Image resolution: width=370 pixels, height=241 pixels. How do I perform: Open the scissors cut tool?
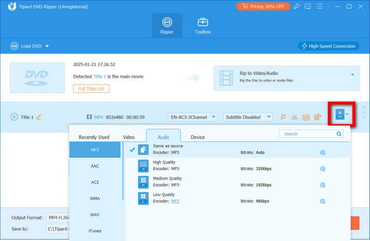(294, 117)
